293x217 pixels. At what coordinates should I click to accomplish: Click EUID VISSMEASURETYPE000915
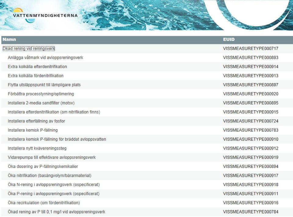(x=251, y=112)
